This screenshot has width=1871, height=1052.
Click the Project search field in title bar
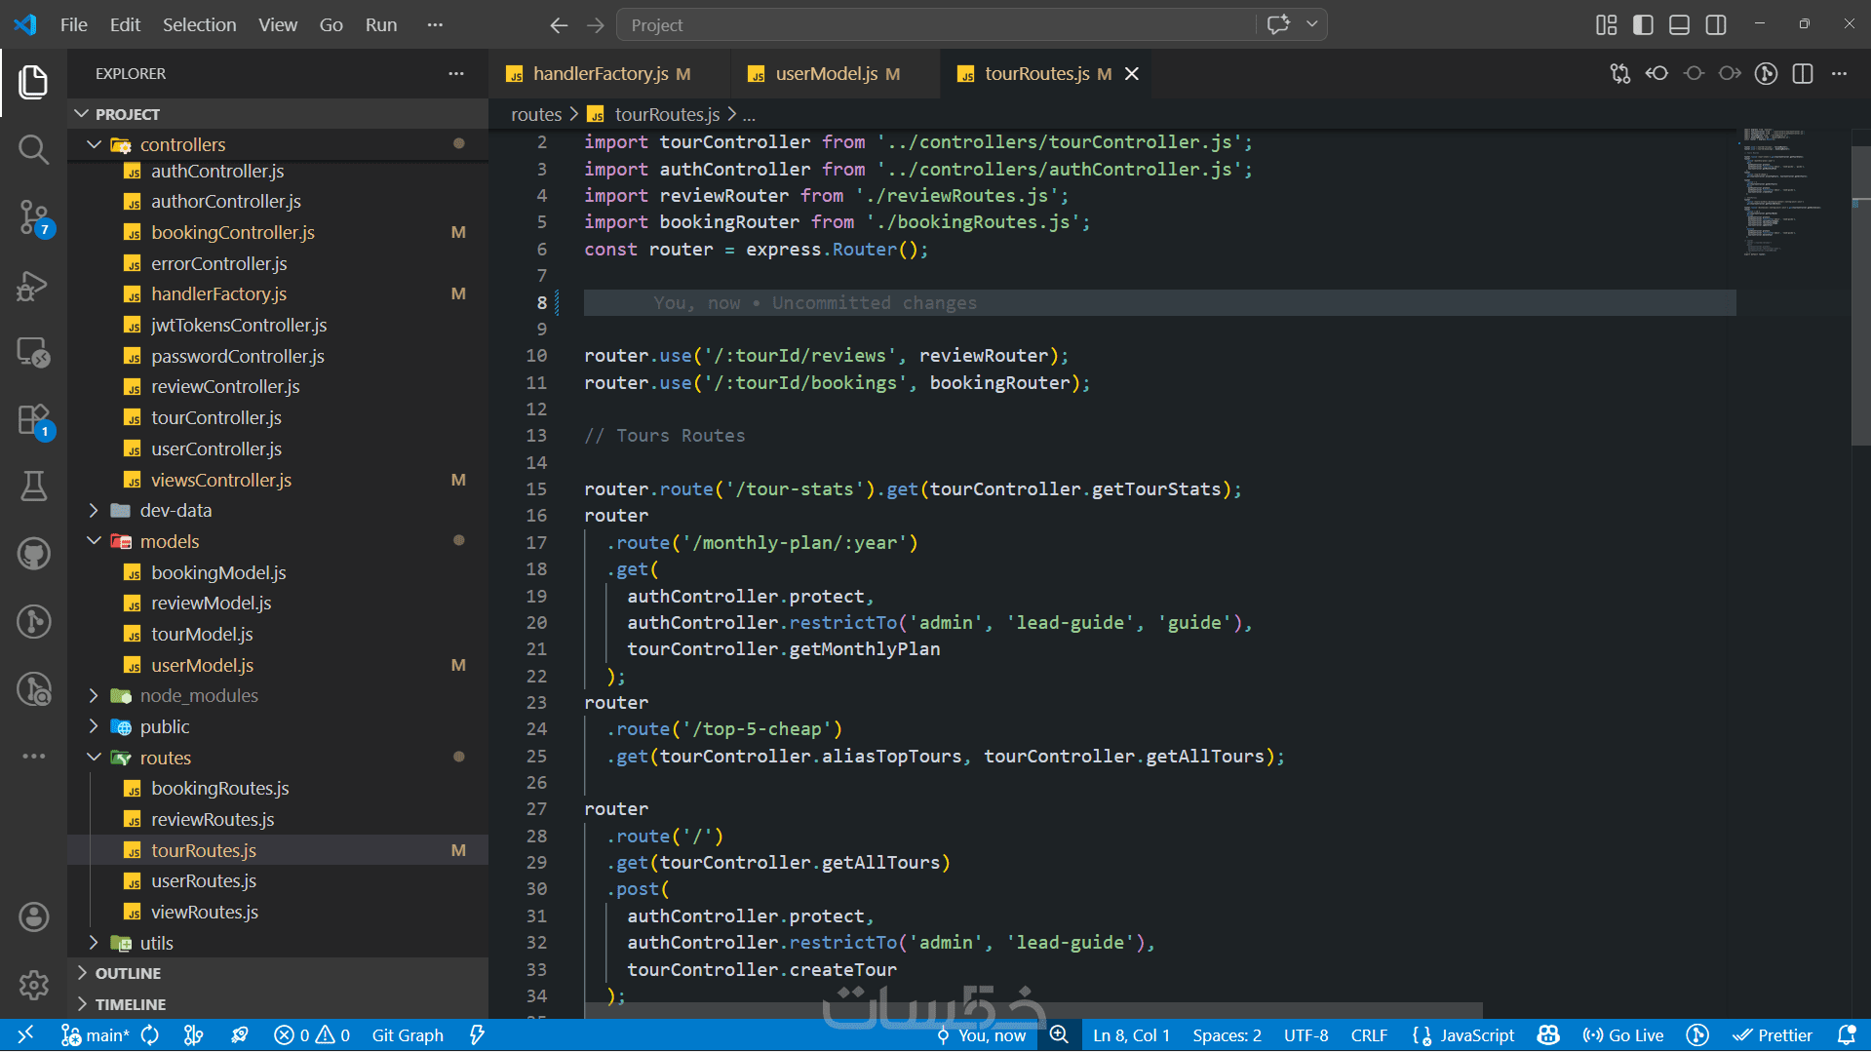[936, 24]
